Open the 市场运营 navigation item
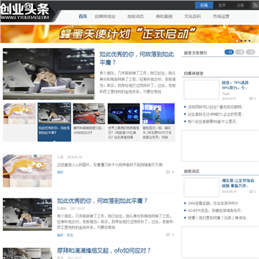 221,17
